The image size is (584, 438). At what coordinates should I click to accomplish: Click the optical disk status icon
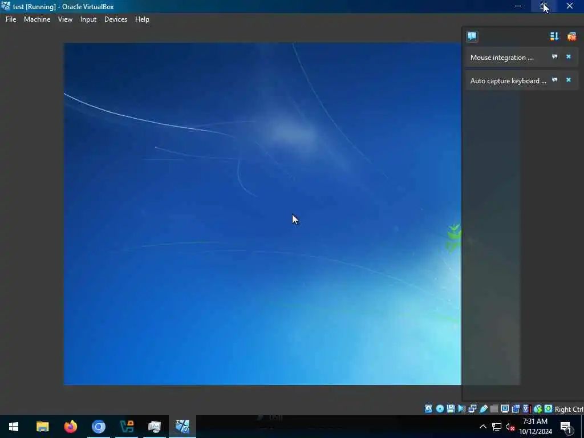point(440,409)
